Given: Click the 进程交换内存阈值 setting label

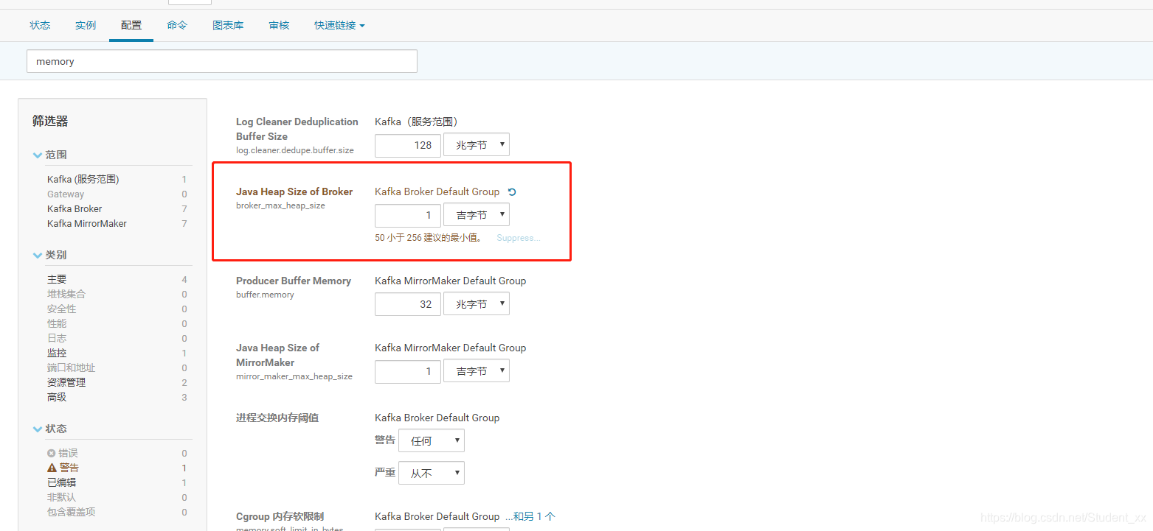Looking at the screenshot, I should click(x=277, y=418).
